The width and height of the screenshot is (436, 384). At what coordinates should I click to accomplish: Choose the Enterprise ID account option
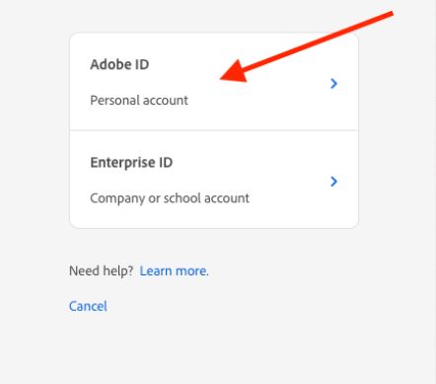point(214,180)
